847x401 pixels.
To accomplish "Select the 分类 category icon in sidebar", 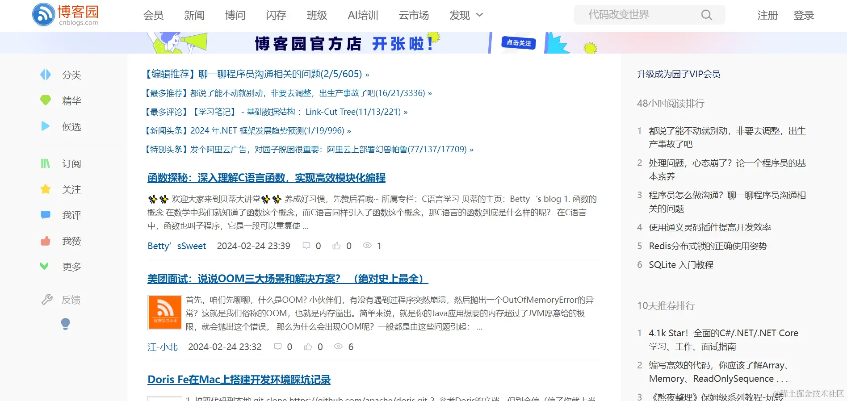I will tap(46, 75).
